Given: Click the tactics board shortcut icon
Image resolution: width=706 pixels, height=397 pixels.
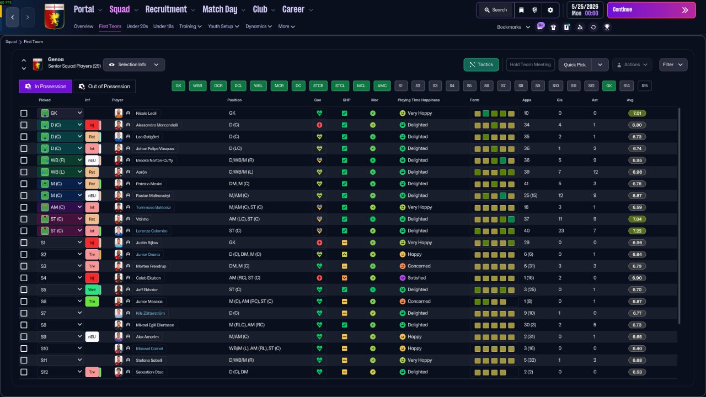Looking at the screenshot, I should click(x=566, y=27).
